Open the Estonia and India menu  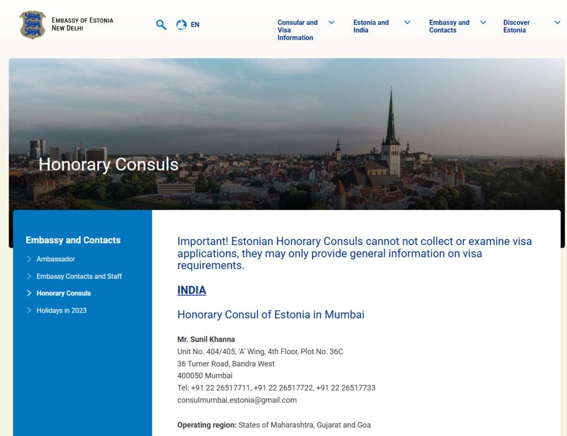371,27
